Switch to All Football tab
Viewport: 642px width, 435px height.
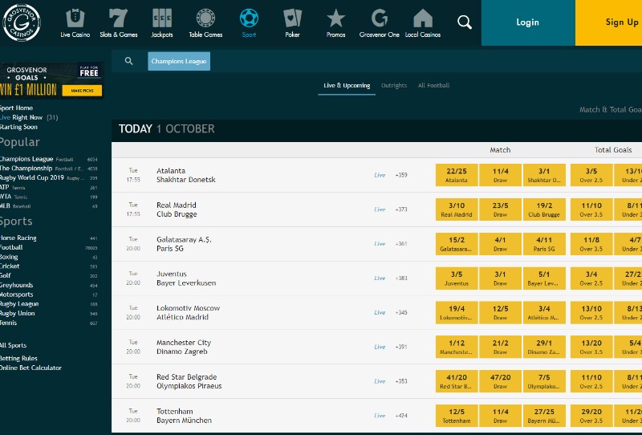[x=433, y=86]
